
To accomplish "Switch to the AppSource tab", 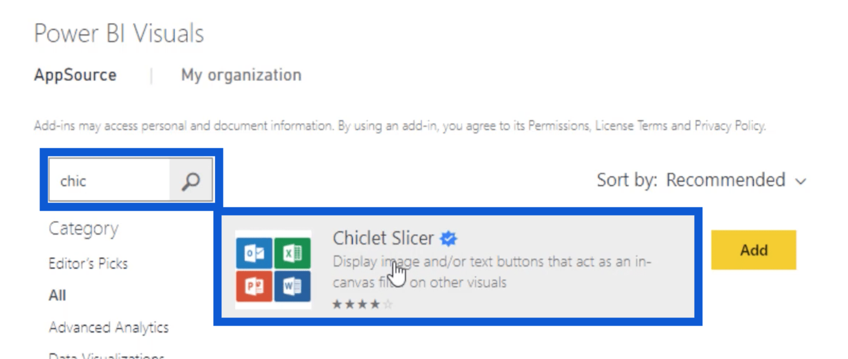I will pos(75,75).
